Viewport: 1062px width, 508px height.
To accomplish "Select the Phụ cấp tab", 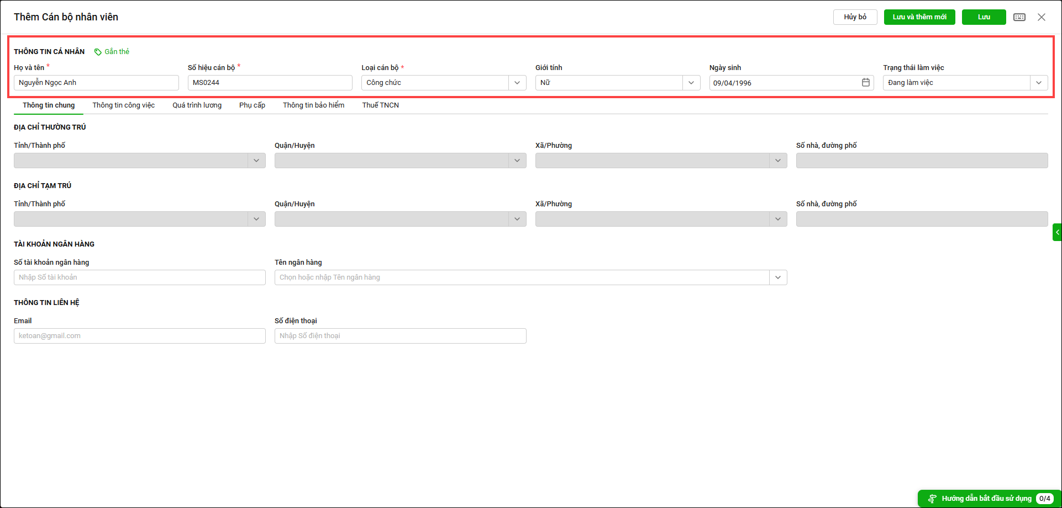I will coord(252,105).
